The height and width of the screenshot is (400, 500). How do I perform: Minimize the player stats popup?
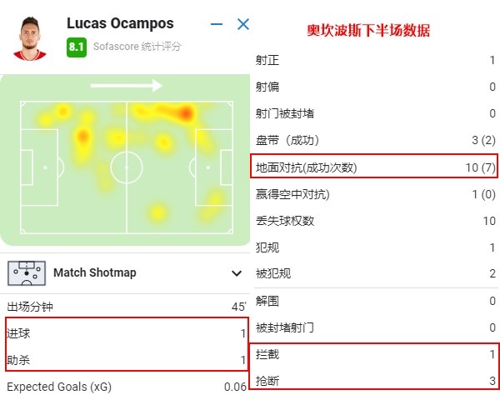217,24
